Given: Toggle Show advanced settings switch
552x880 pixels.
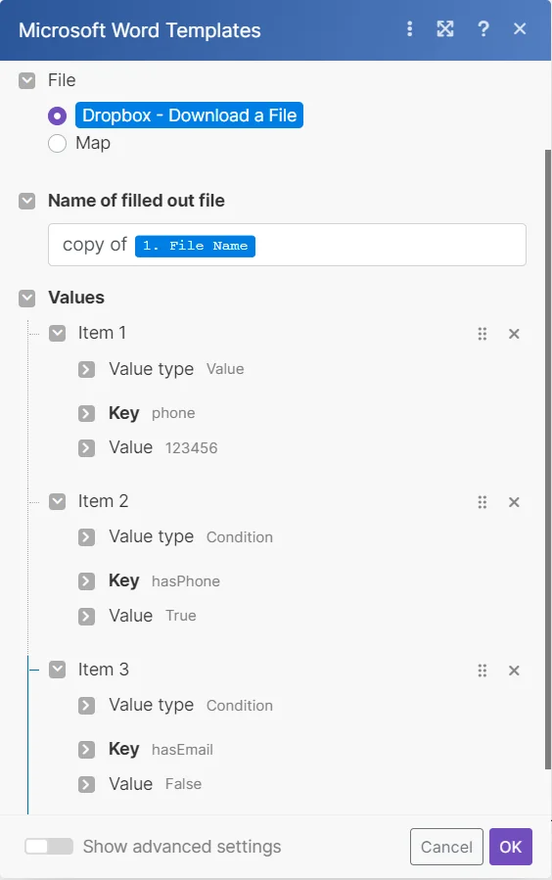Looking at the screenshot, I should [49, 847].
